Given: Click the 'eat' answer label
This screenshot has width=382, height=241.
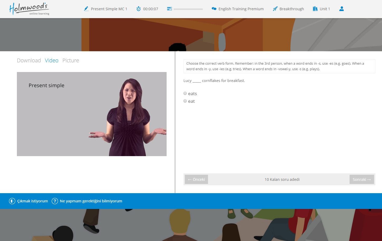Looking at the screenshot, I should click(191, 101).
